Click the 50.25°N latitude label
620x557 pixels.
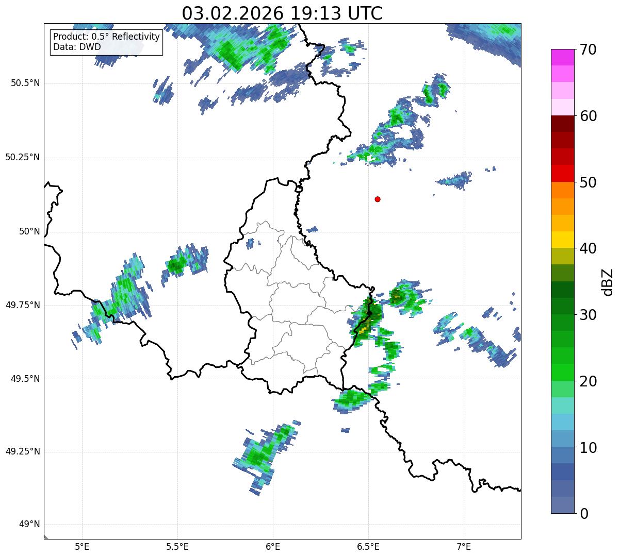click(22, 157)
